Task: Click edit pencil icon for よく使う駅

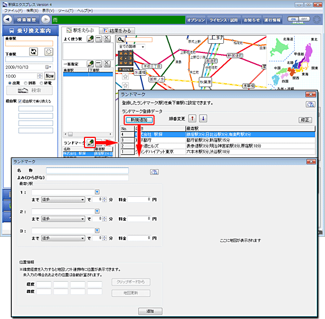Action: (x=90, y=40)
